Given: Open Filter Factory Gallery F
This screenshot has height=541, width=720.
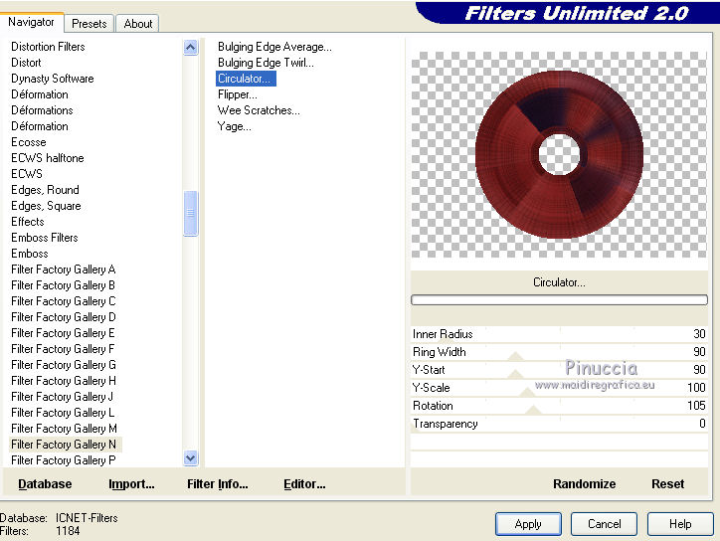Looking at the screenshot, I should pos(63,349).
